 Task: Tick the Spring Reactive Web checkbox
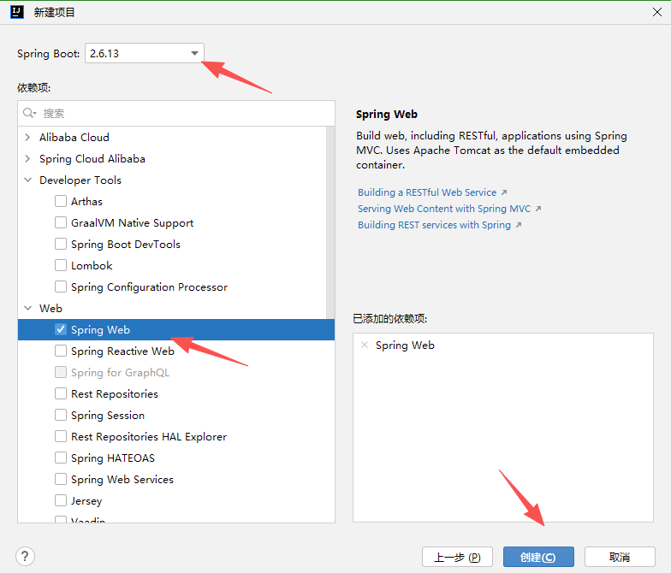point(61,351)
